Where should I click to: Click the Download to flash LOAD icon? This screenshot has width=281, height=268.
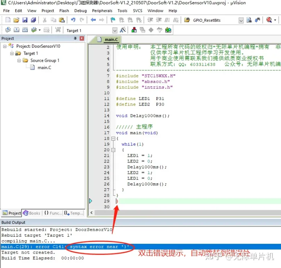click(x=58, y=30)
